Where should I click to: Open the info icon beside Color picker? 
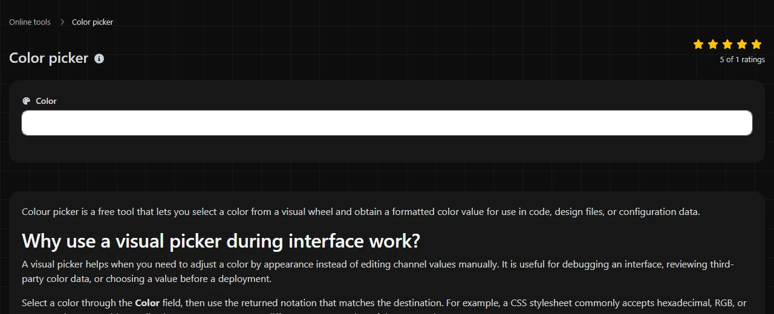pos(99,59)
